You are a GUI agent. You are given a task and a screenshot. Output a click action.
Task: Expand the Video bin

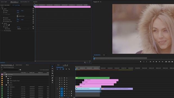tap(6, 83)
